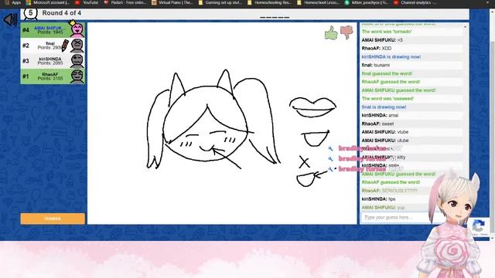Screen dimensions: 495x278
Task: Select the #1 RhaoAF player row
Action: tap(53, 76)
